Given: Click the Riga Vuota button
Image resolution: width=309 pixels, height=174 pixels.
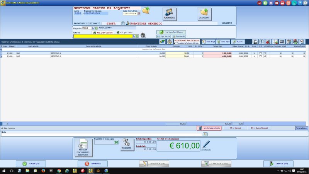Looking at the screenshot, I should pyautogui.click(x=163, y=36).
